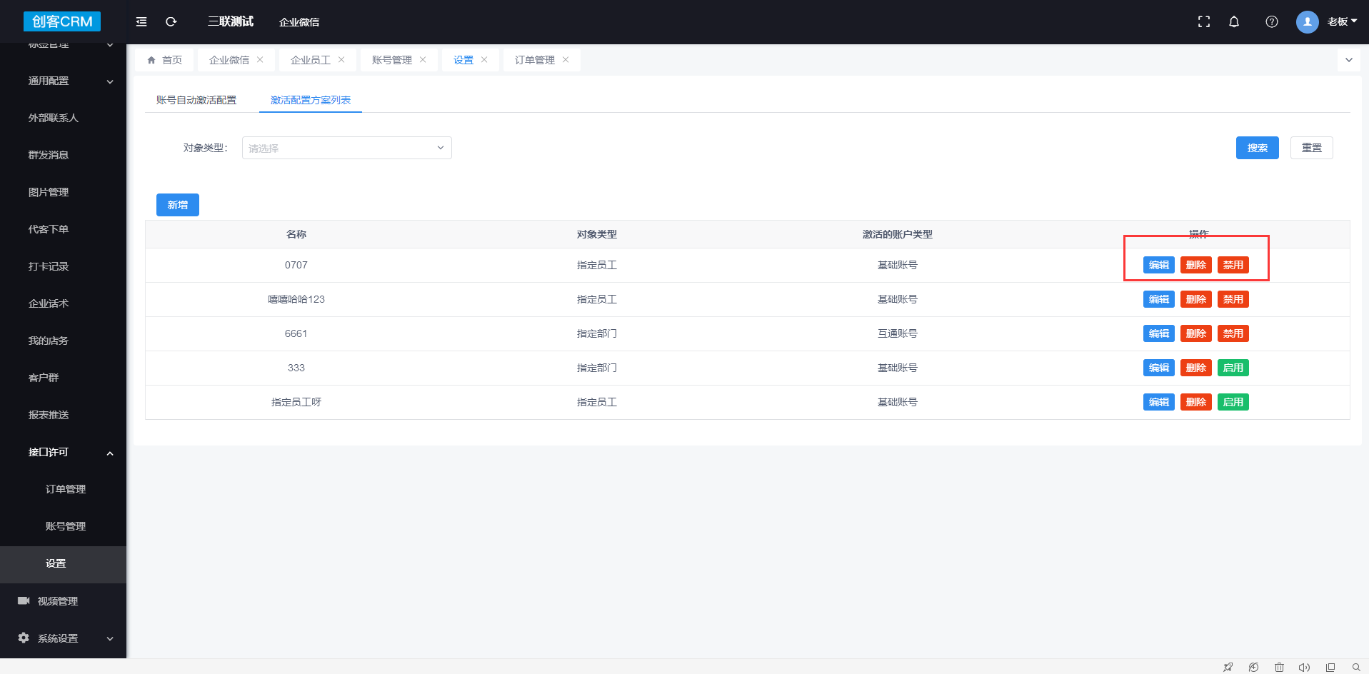This screenshot has height=674, width=1369.
Task: Enable the 333 plan with 启用
Action: (x=1233, y=368)
